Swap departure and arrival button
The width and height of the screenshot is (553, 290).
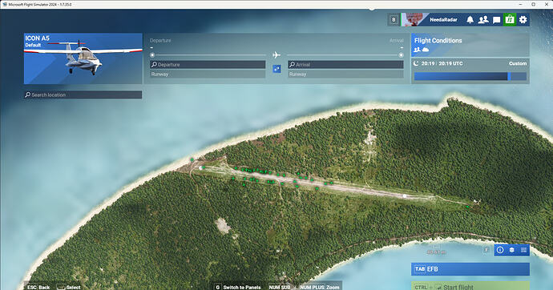(276, 69)
